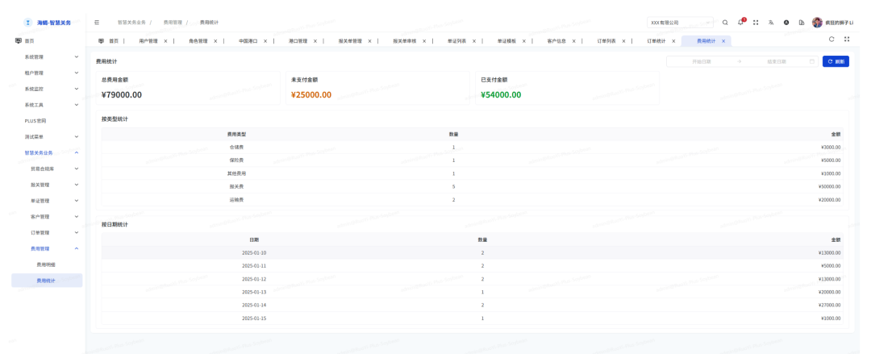Expand the 租户管理 sidebar menu
This screenshot has height=354, width=871.
click(48, 73)
